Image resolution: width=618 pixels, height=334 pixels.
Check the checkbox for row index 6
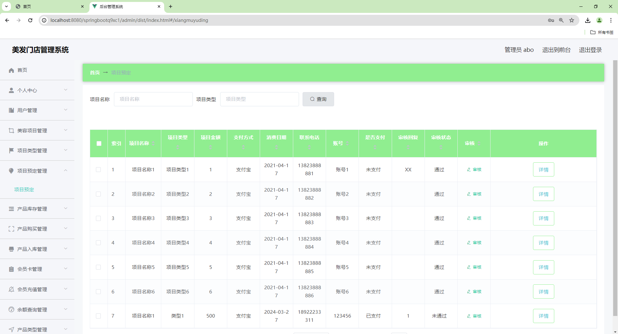pos(98,292)
